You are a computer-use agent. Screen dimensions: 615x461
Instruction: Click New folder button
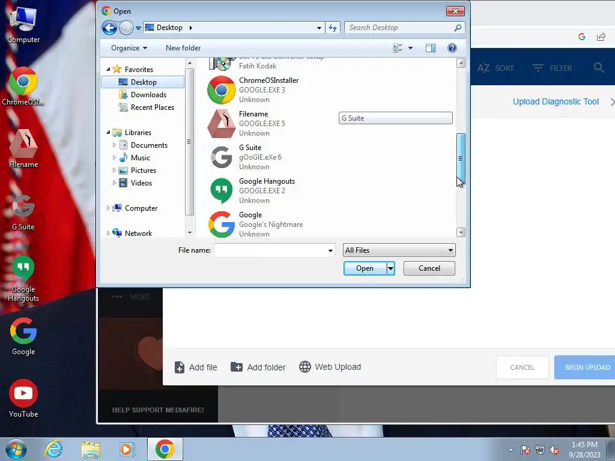click(183, 48)
